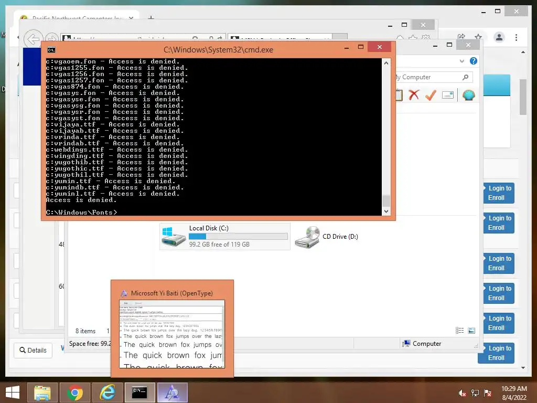The width and height of the screenshot is (537, 403).
Task: Switch to Google Chrome on the taskbar
Action: click(x=74, y=393)
